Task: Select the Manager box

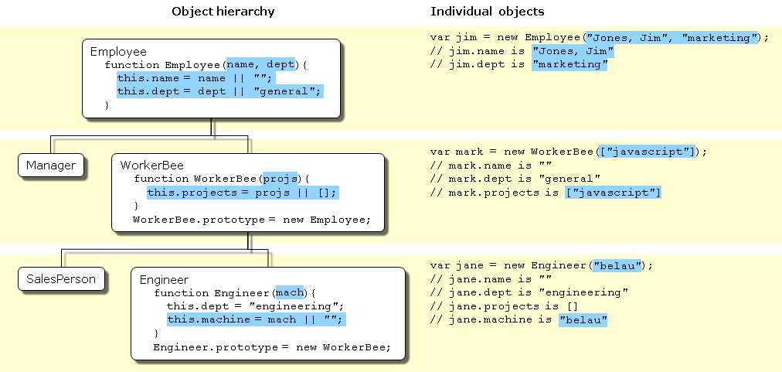Action: 51,165
